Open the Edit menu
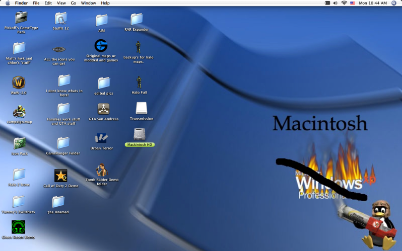 click(x=48, y=3)
